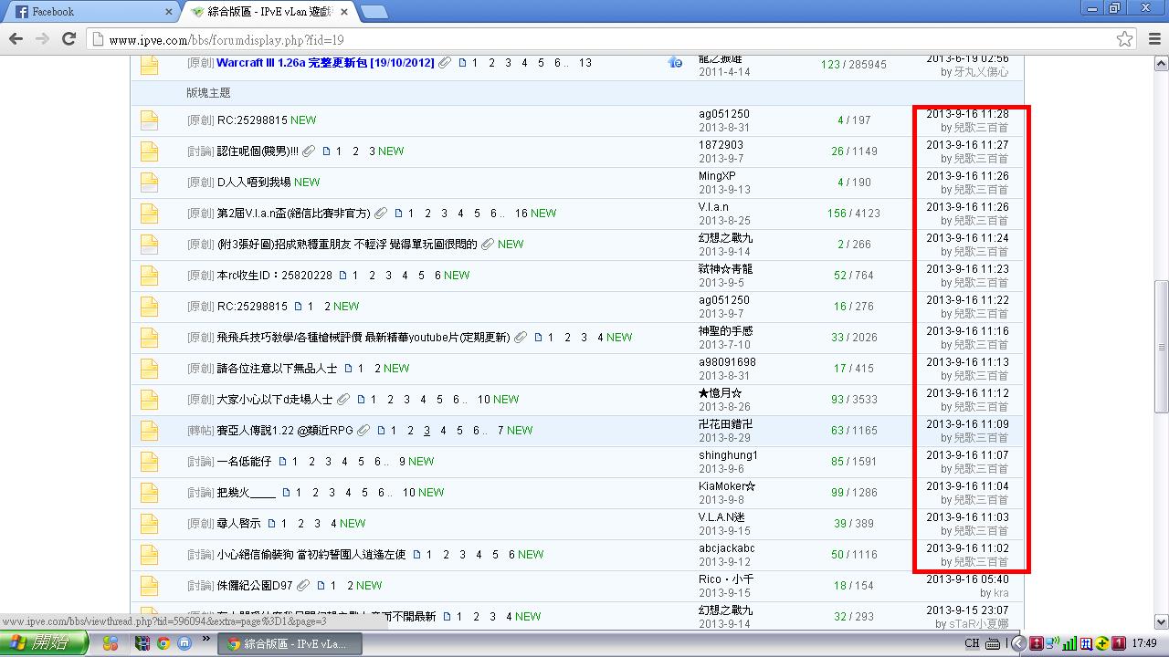Open thread 尋人啓示
1169x657 pixels.
pyautogui.click(x=238, y=524)
